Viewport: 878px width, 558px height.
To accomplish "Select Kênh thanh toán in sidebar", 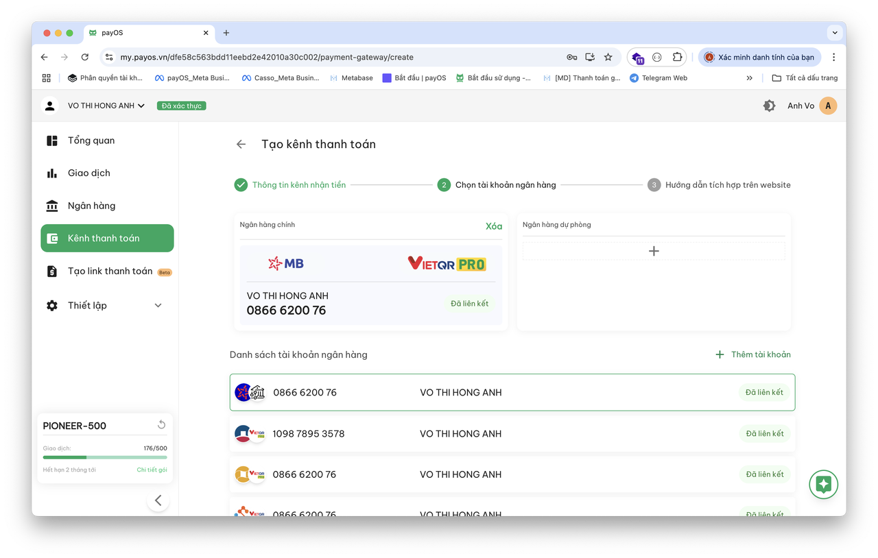I will tap(107, 239).
